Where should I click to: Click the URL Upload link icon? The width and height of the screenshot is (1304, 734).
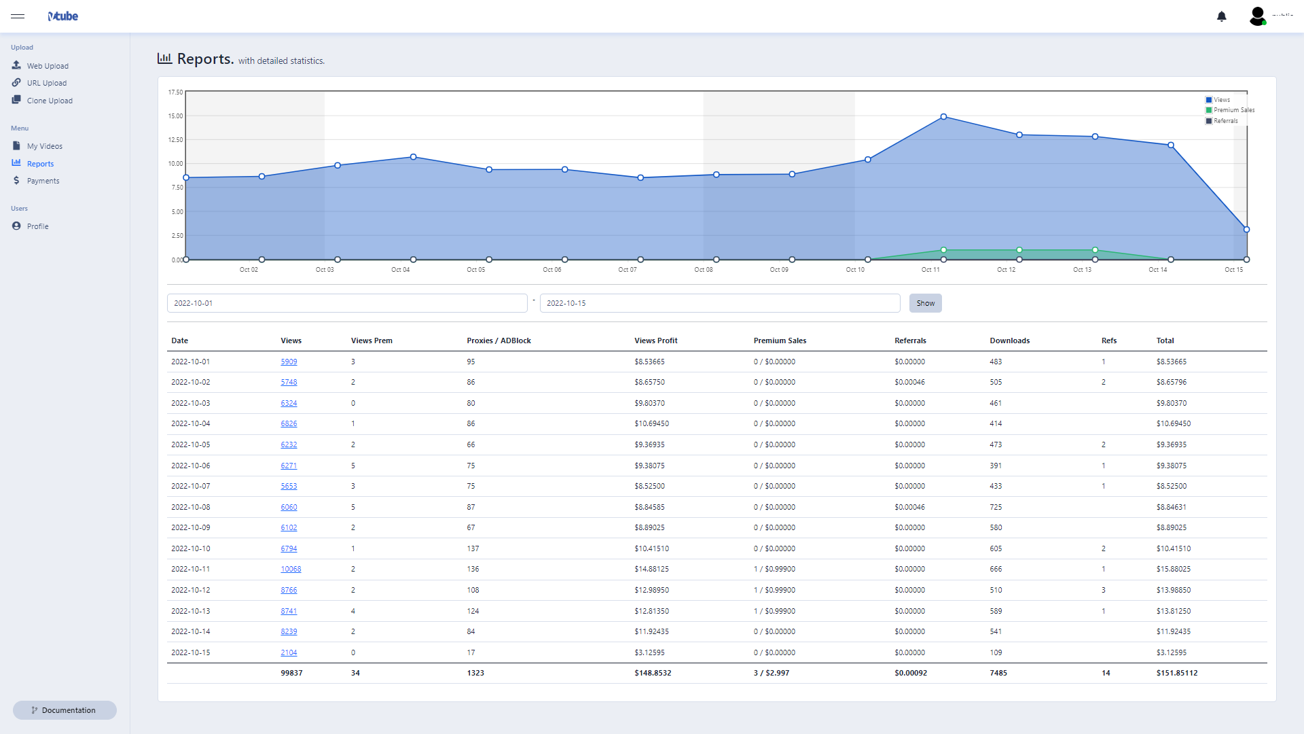click(16, 82)
